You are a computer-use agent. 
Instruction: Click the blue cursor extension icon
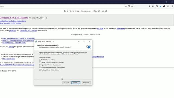point(160,7)
